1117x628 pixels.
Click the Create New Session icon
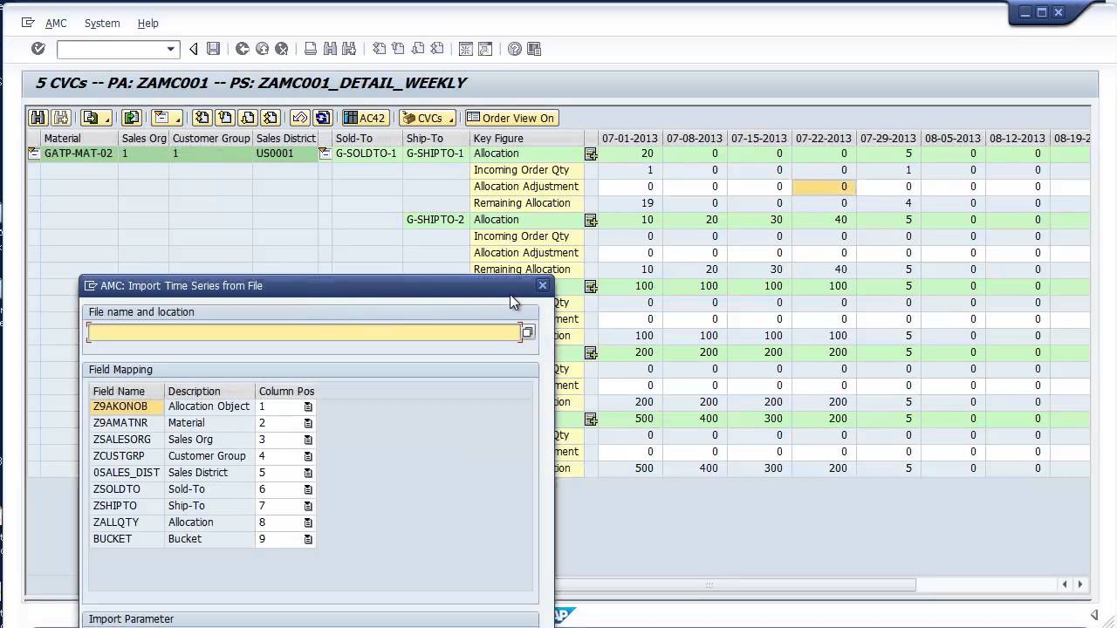pyautogui.click(x=466, y=49)
